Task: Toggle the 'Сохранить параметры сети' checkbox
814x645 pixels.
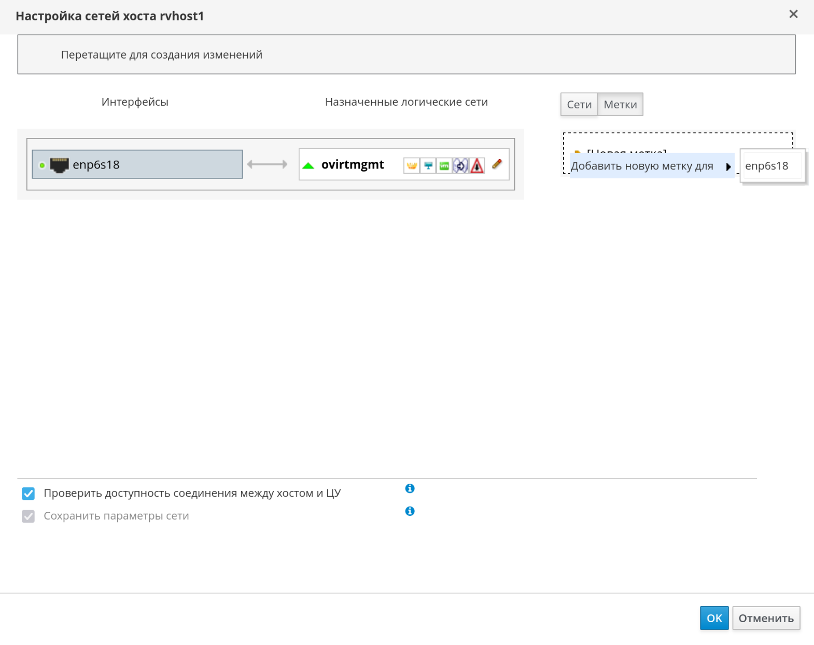Action: coord(29,516)
